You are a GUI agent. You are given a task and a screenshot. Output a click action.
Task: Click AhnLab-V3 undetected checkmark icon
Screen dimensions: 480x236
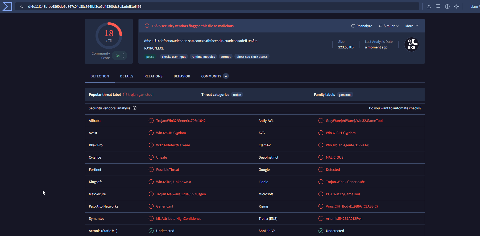tap(321, 231)
